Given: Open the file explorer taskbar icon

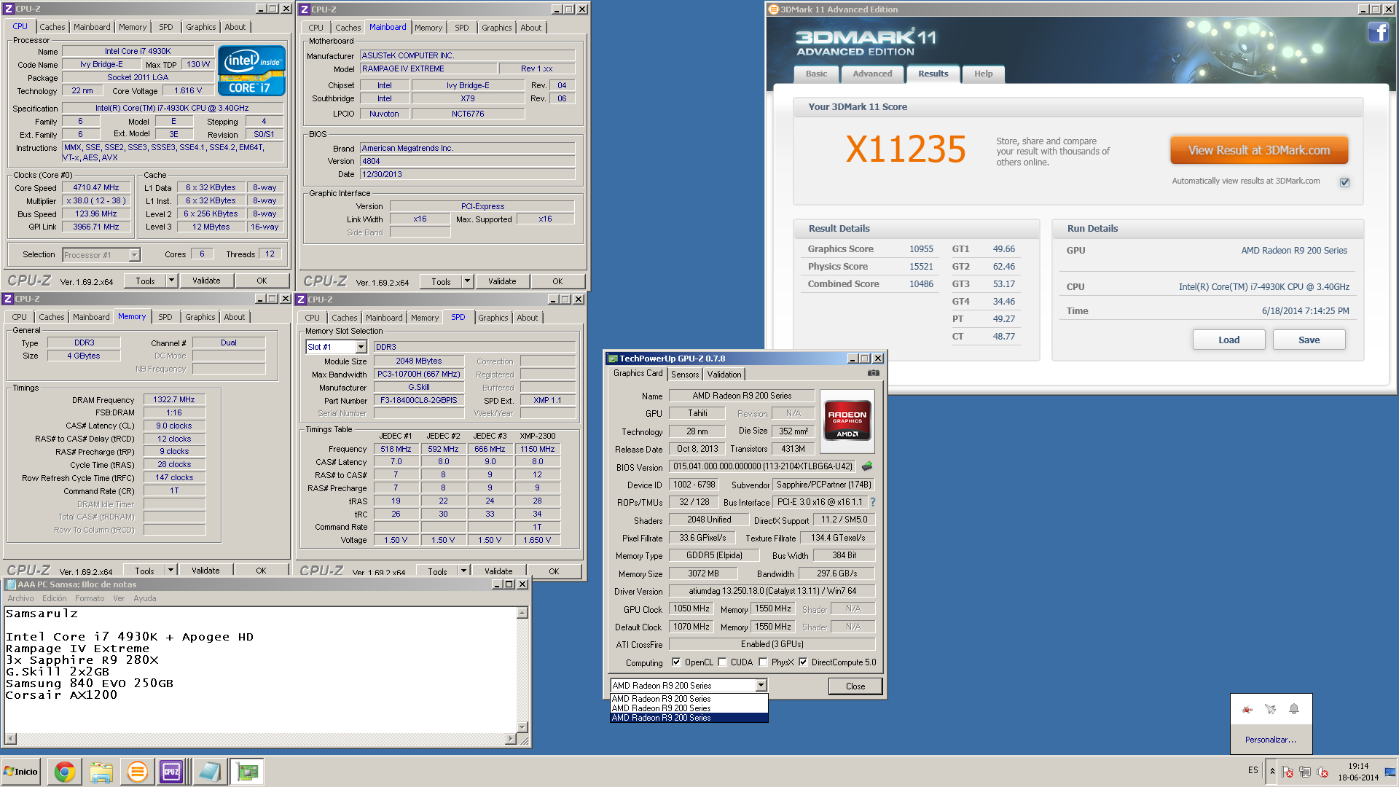Looking at the screenshot, I should pyautogui.click(x=101, y=772).
